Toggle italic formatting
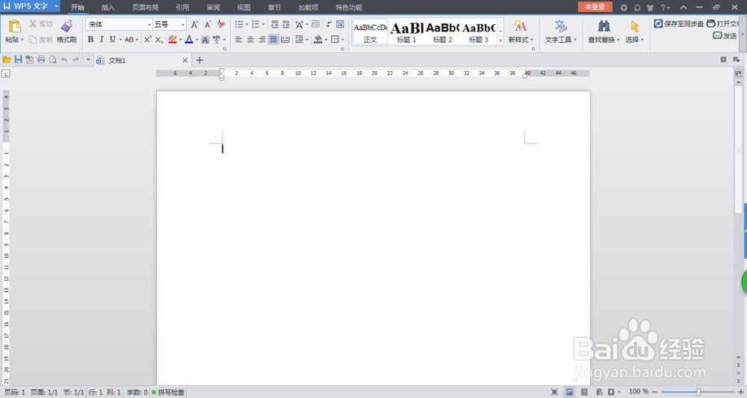 coord(102,40)
